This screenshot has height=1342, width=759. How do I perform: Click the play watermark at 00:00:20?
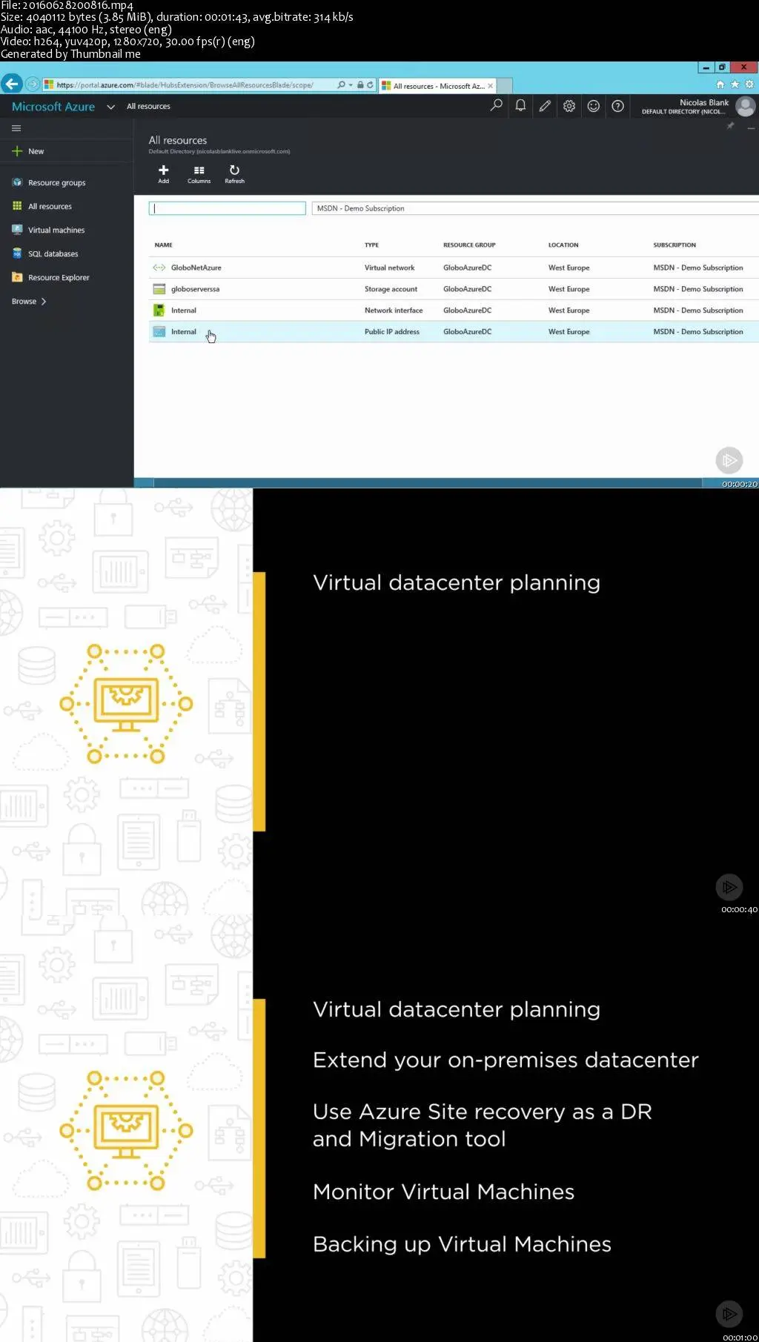click(x=729, y=460)
